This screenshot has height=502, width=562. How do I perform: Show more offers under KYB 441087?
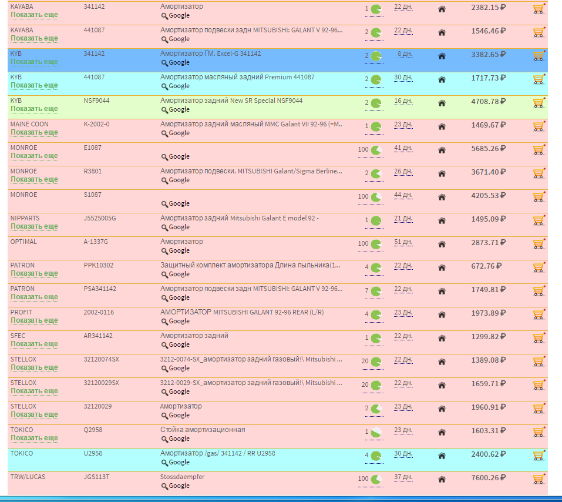pos(34,85)
